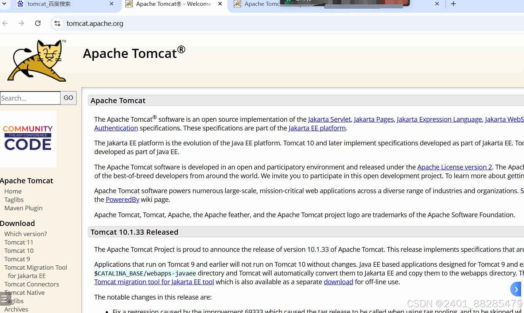This screenshot has width=524, height=313.
Task: Click the PoweredBy wiki link
Action: pyautogui.click(x=122, y=199)
